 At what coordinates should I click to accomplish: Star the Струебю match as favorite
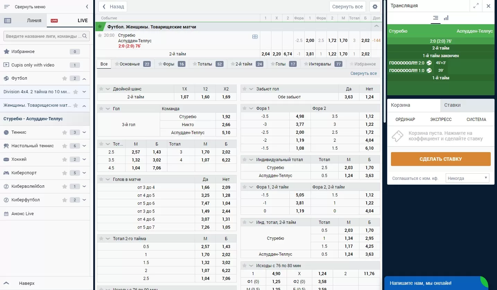click(100, 35)
